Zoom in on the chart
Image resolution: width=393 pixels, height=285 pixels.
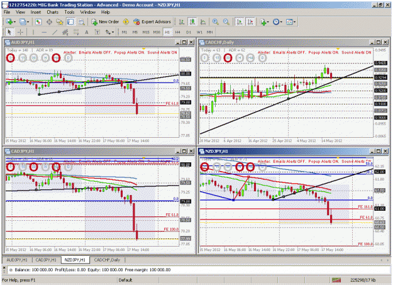coord(215,22)
